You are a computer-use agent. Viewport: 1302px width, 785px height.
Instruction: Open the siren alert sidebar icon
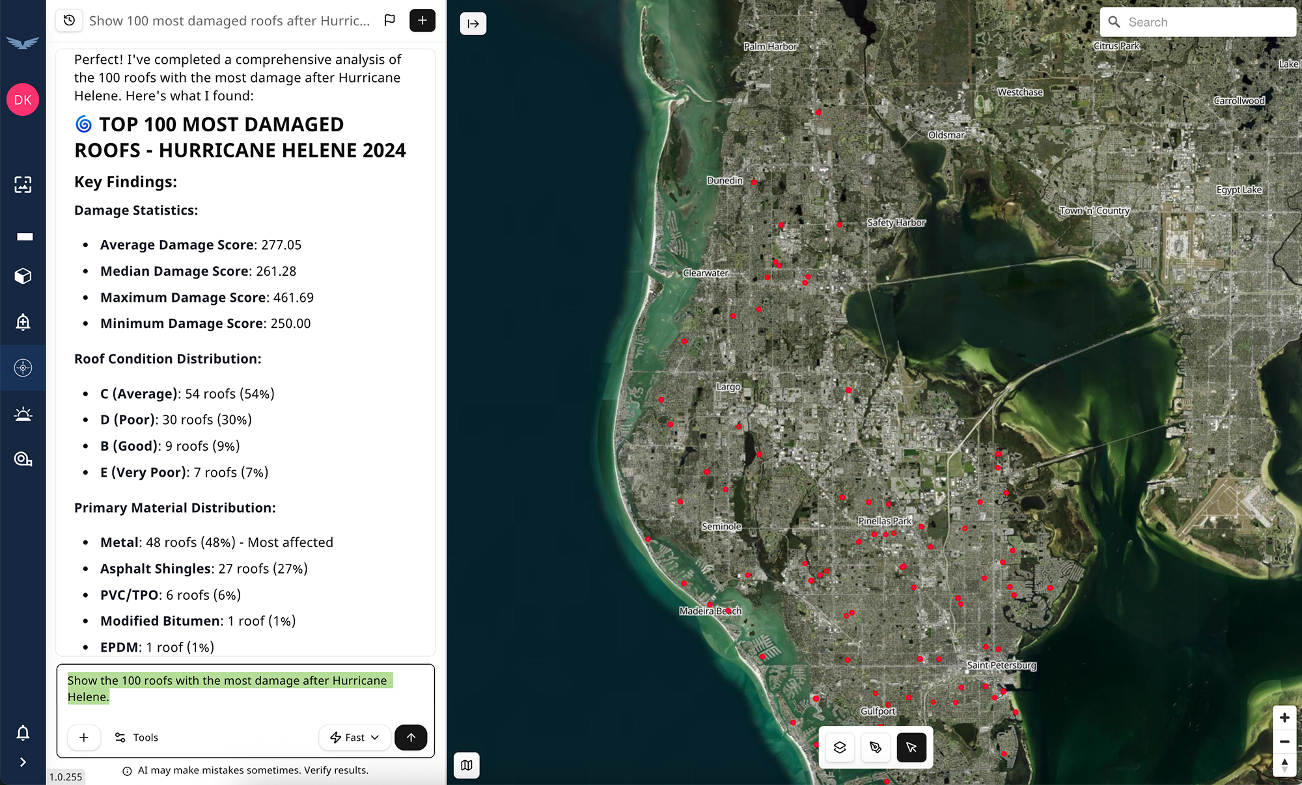point(23,414)
